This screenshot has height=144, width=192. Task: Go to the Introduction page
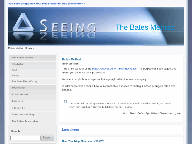[32, 64]
